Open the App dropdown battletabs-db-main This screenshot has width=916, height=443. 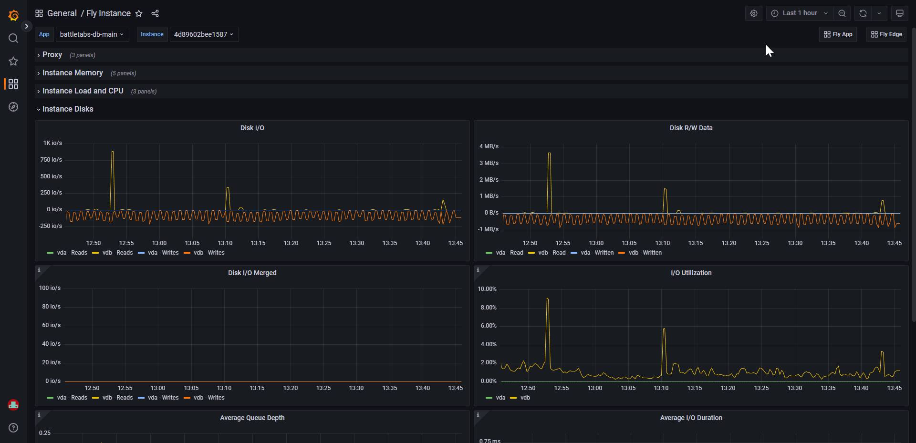click(92, 34)
